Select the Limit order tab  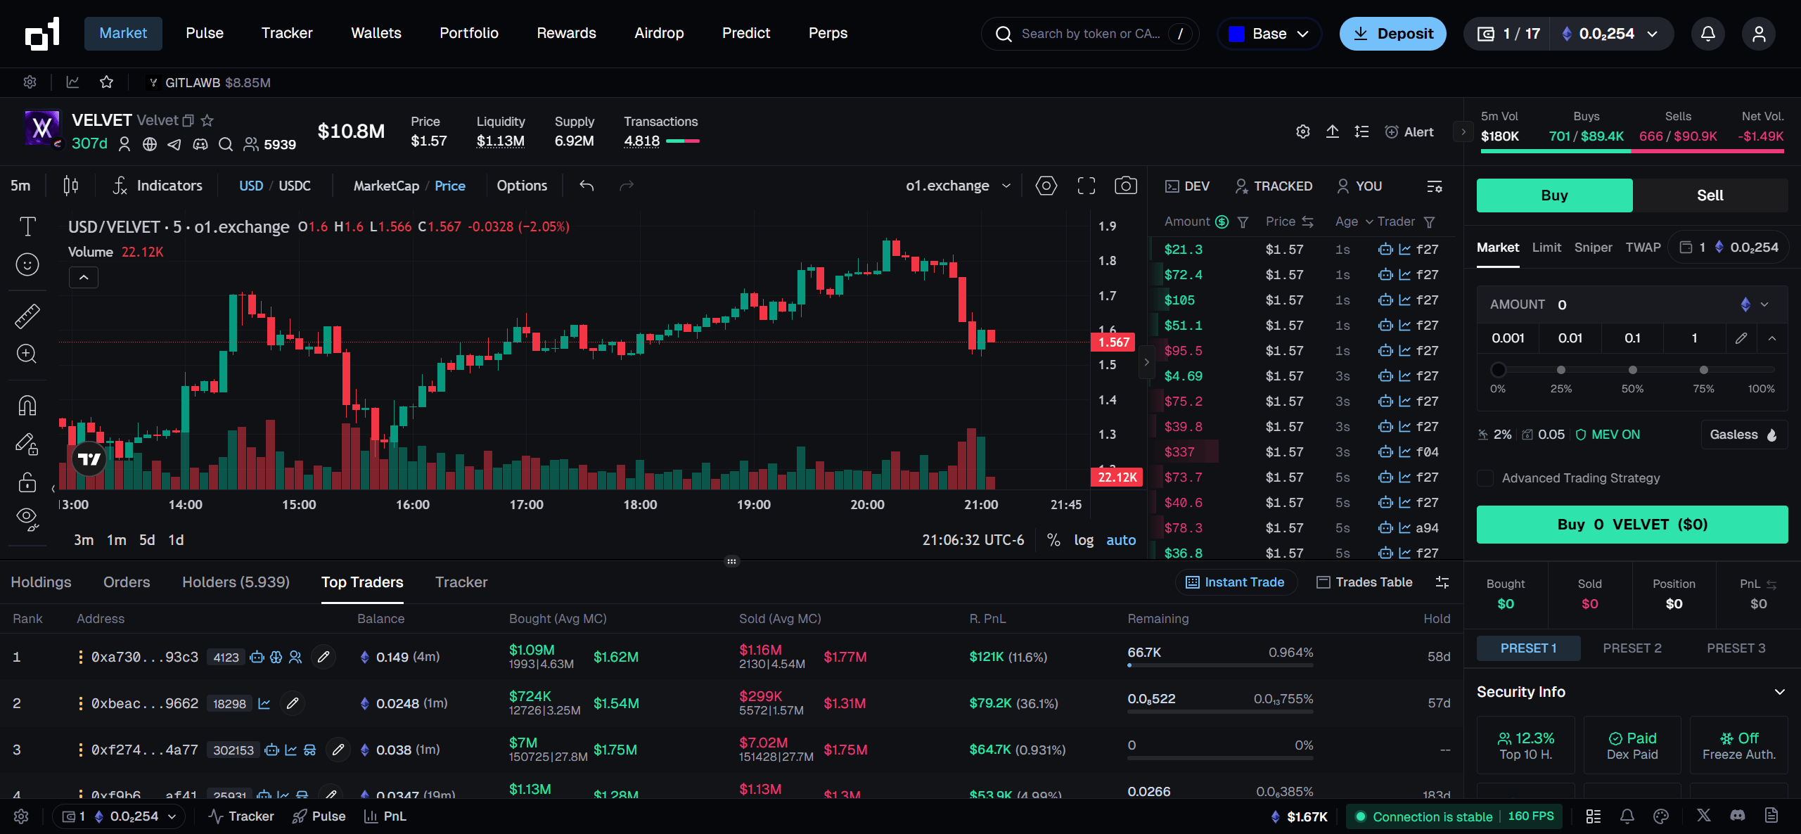(x=1546, y=248)
